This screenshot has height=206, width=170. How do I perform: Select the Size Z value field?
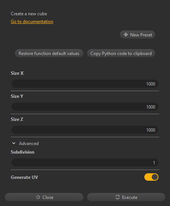[85, 130]
